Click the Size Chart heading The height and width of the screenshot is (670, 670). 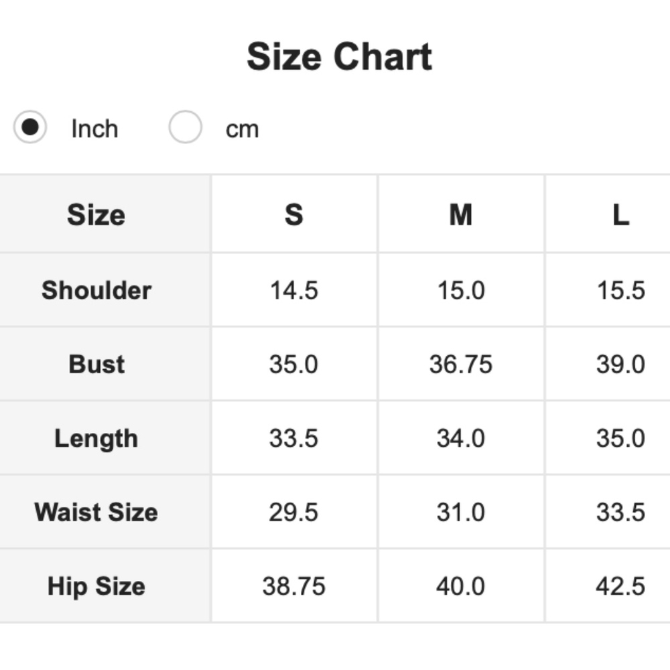[x=339, y=56]
